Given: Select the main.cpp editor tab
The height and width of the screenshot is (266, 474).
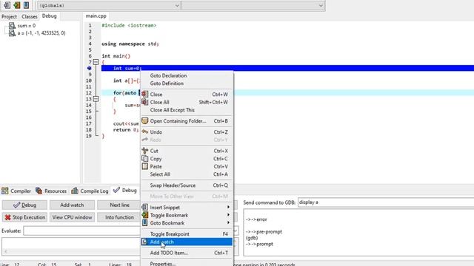Looking at the screenshot, I should point(96,16).
